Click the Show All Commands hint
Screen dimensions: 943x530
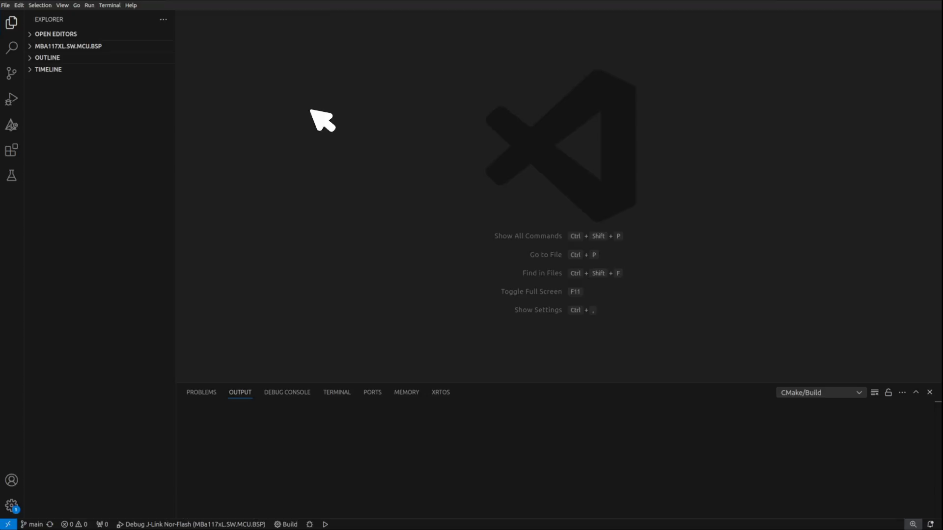(528, 236)
